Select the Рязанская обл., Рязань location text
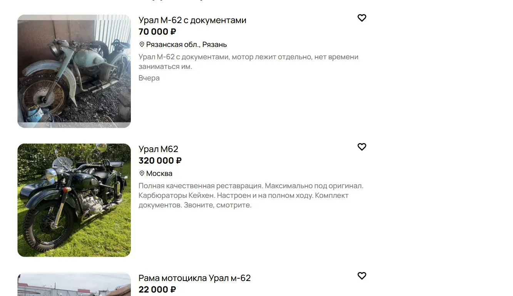The height and width of the screenshot is (296, 513). (187, 45)
